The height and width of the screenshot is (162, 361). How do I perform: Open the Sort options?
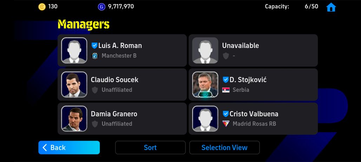[150, 148]
